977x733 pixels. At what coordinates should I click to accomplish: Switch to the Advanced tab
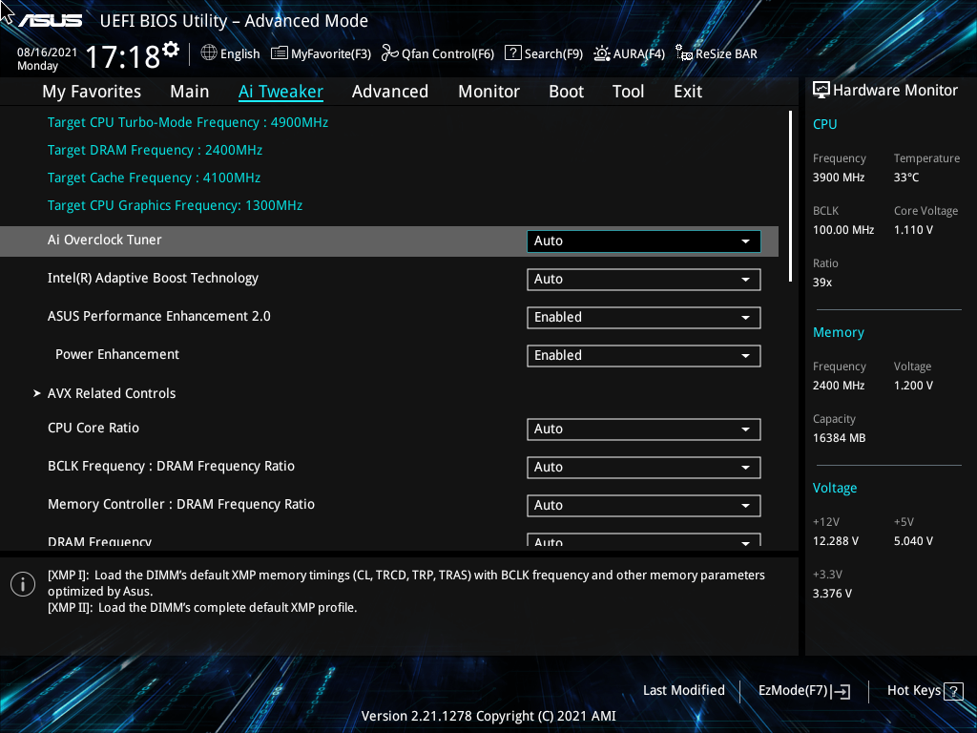click(x=390, y=92)
